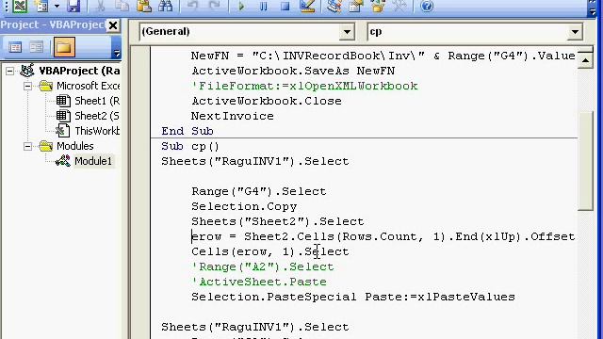The image size is (603, 339).
Task: Click the 'ActiveWorkbook.Close' line
Action: click(267, 101)
